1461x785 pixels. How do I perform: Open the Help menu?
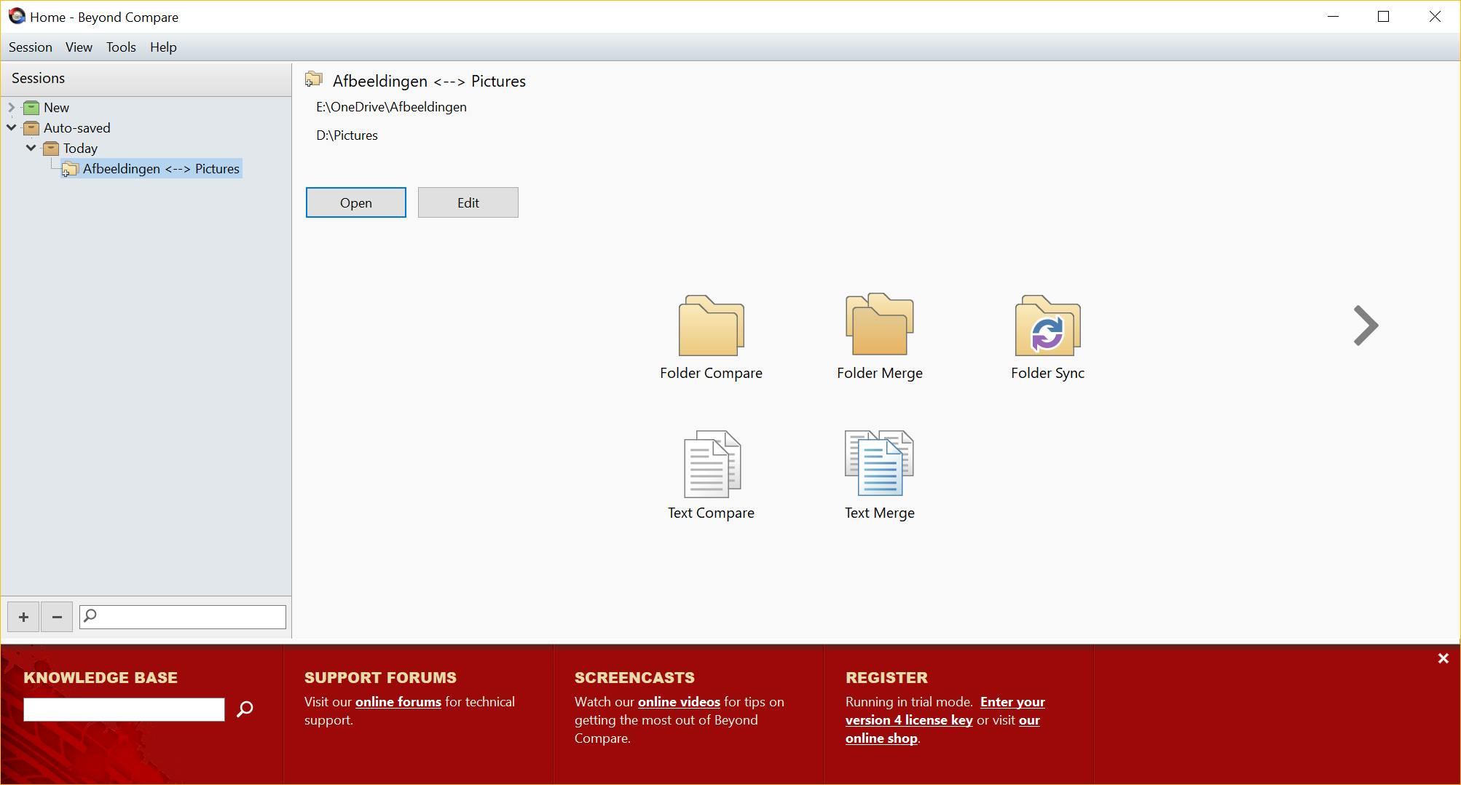pos(163,47)
